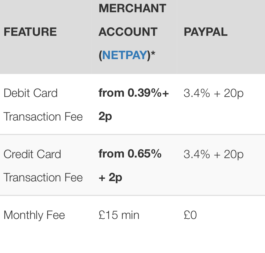Click the bold '+ 2p' in credit row
The width and height of the screenshot is (265, 253).
[110, 178]
